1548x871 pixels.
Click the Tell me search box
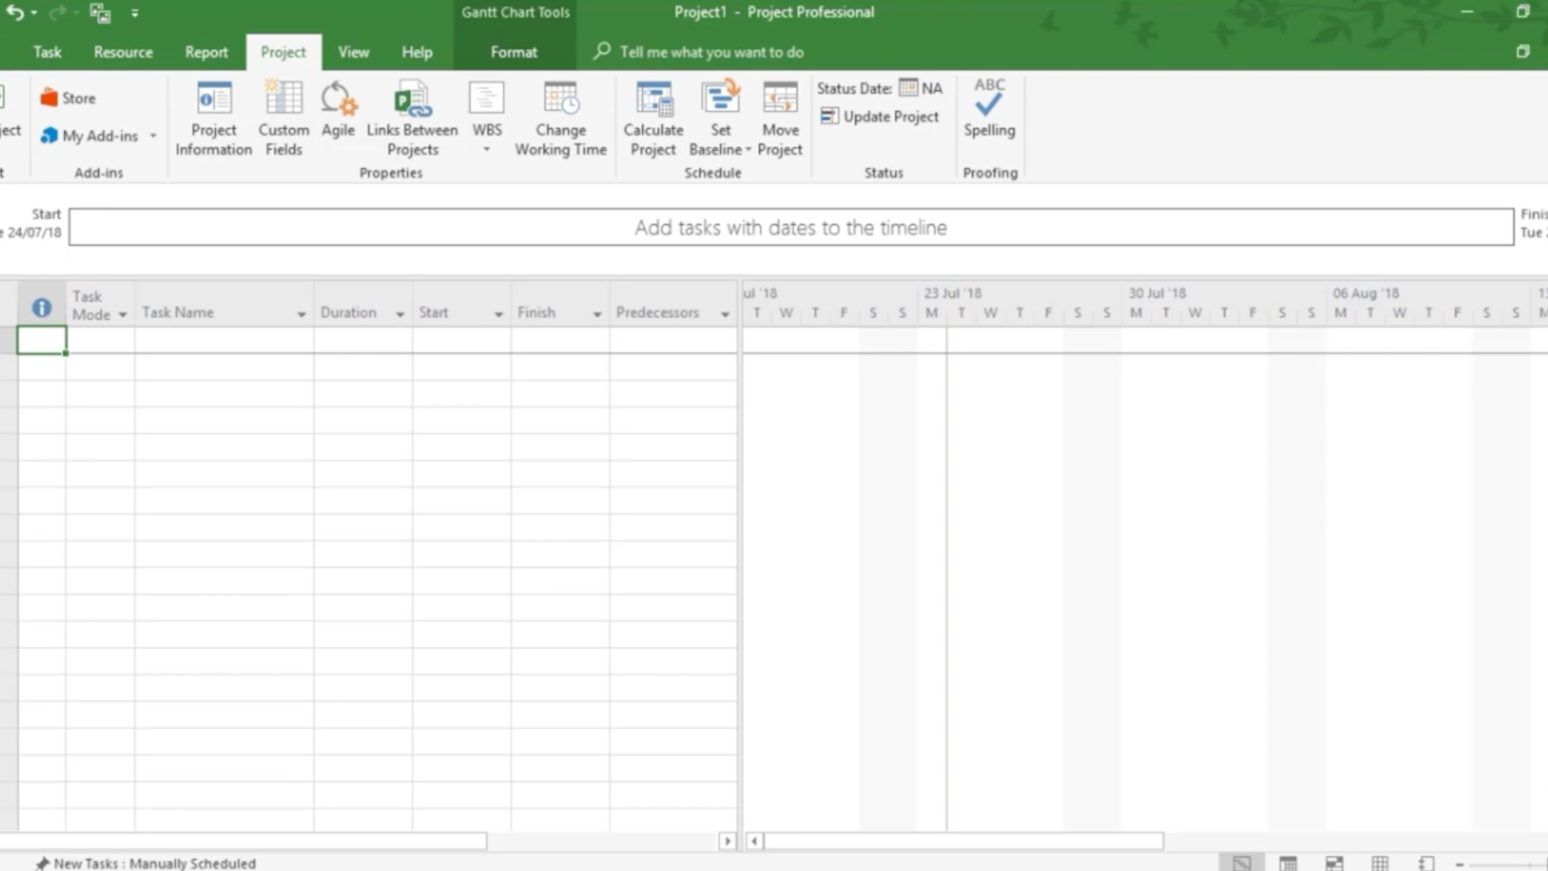point(711,52)
